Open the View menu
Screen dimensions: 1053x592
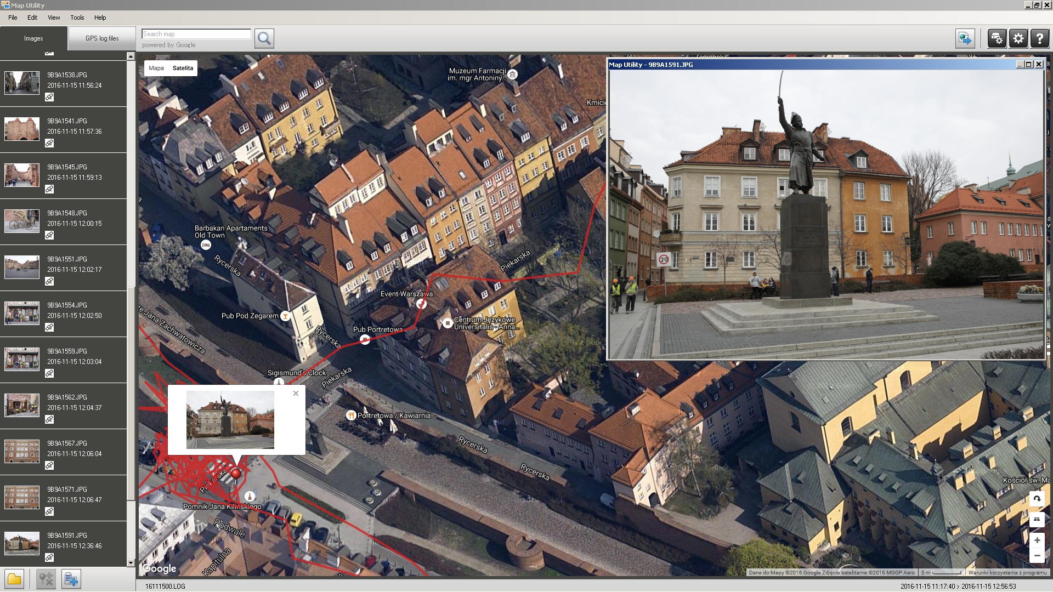coord(54,18)
